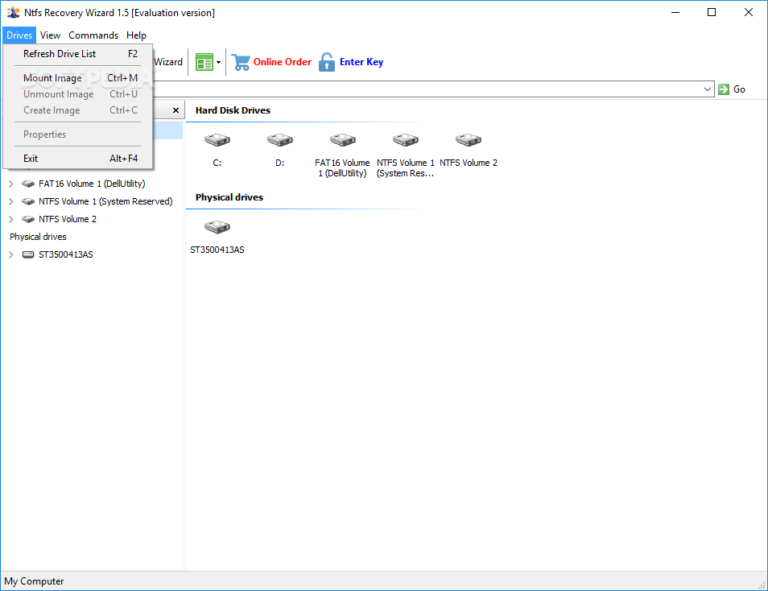Image resolution: width=768 pixels, height=591 pixels.
Task: Click Create Image menu entry
Action: (x=78, y=110)
